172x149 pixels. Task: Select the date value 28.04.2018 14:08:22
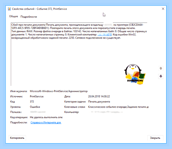tap(99, 96)
